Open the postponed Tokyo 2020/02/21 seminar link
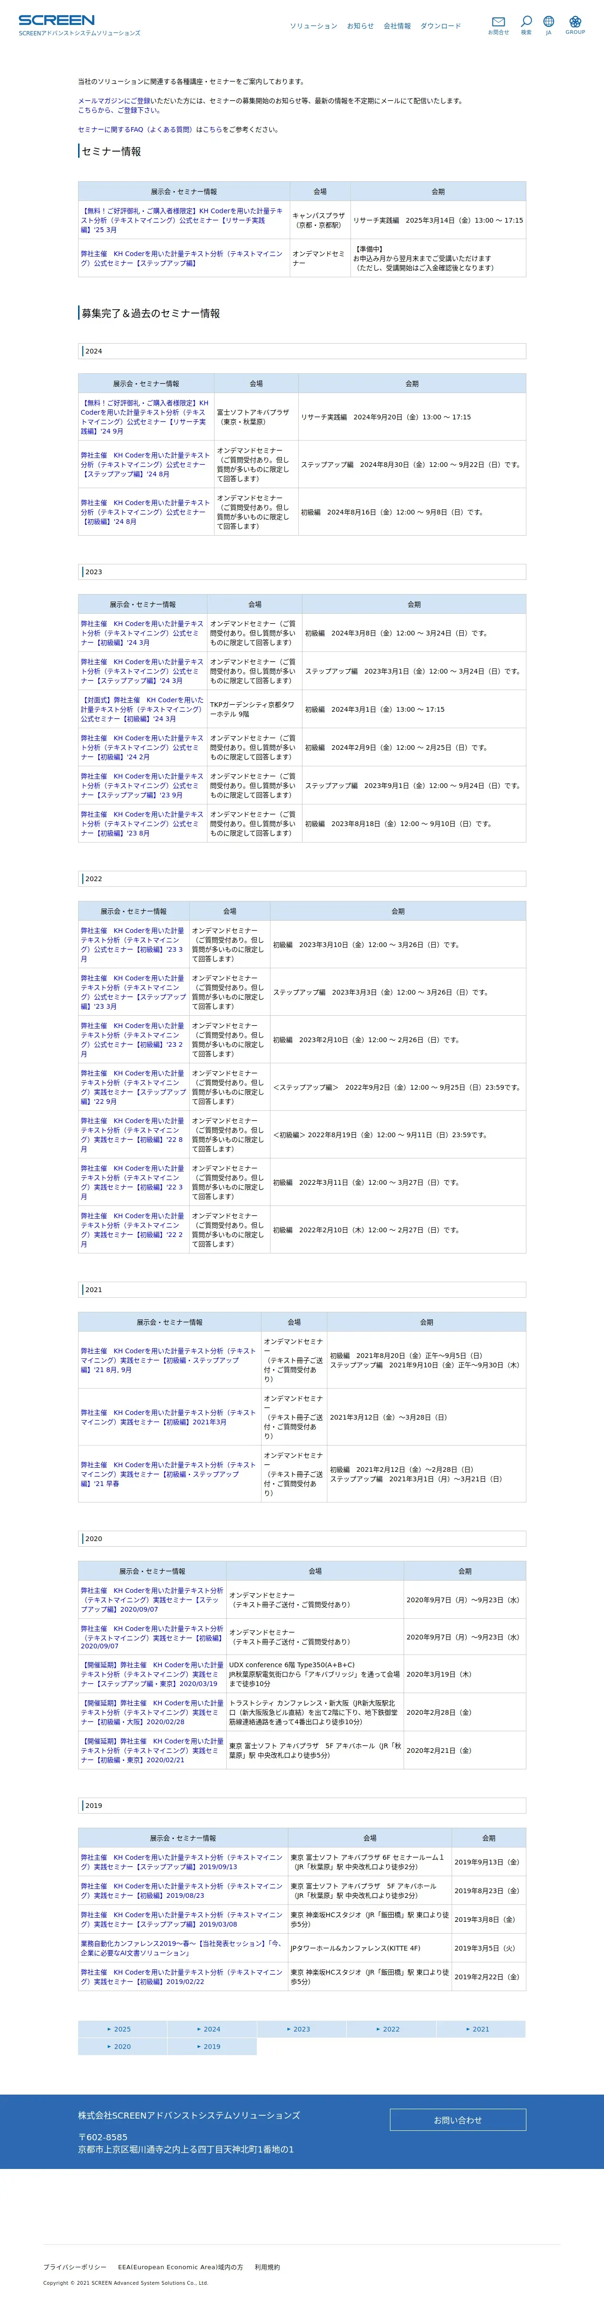Screen dimensions: 604x2305 click(x=151, y=1750)
